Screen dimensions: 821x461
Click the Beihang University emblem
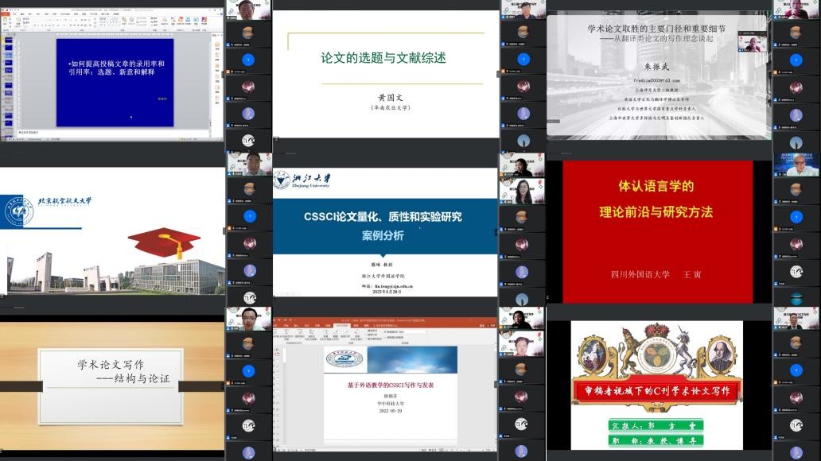pyautogui.click(x=18, y=202)
